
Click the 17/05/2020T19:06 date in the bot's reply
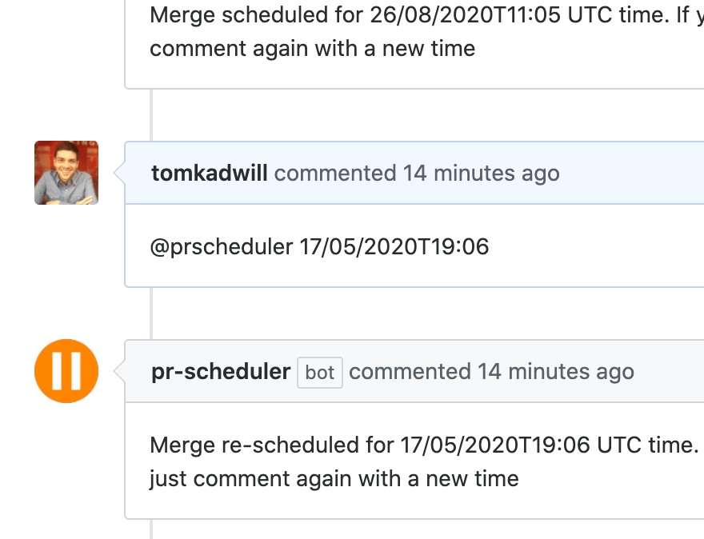pyautogui.click(x=494, y=445)
